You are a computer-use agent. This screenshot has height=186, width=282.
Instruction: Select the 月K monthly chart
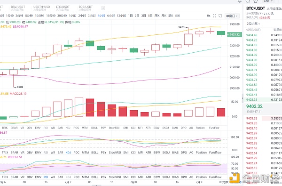tap(164, 16)
